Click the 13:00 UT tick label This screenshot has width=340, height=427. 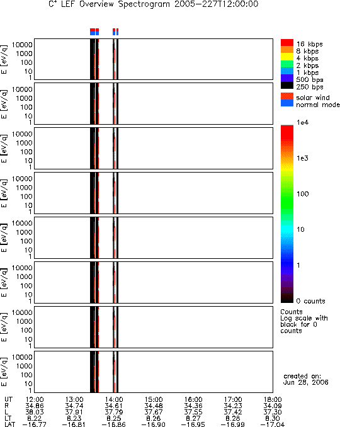pyautogui.click(x=74, y=399)
